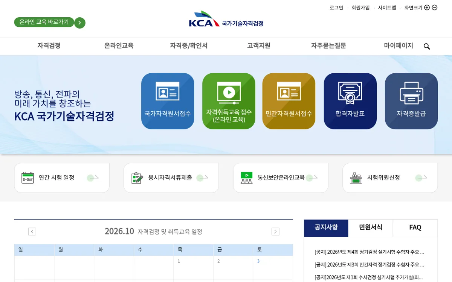452x282 pixels.
Task: Go to previous month in calendar
Action: point(32,232)
